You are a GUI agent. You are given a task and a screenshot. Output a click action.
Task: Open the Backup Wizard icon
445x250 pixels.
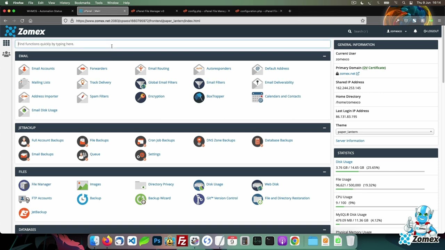pos(141,199)
